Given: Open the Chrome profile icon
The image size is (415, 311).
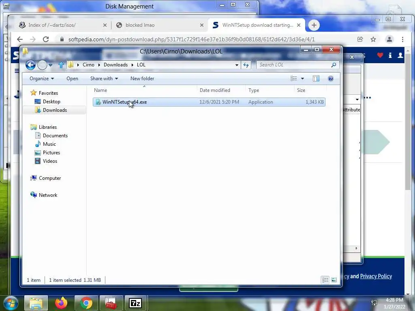Looking at the screenshot, I should 389,39.
